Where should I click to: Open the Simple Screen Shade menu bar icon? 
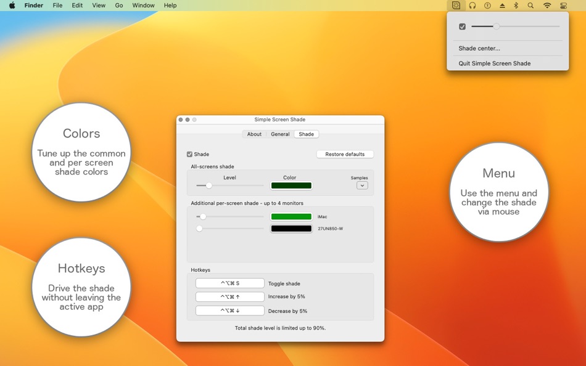click(x=456, y=5)
